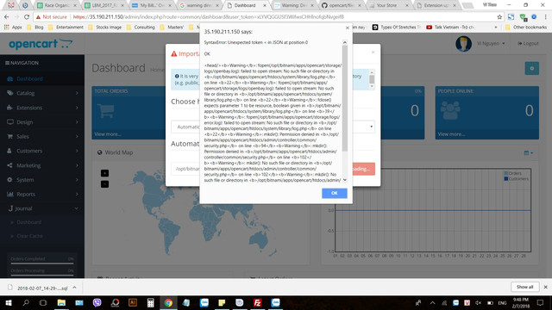
Task: Close the downloads bar
Action: pos(545,287)
